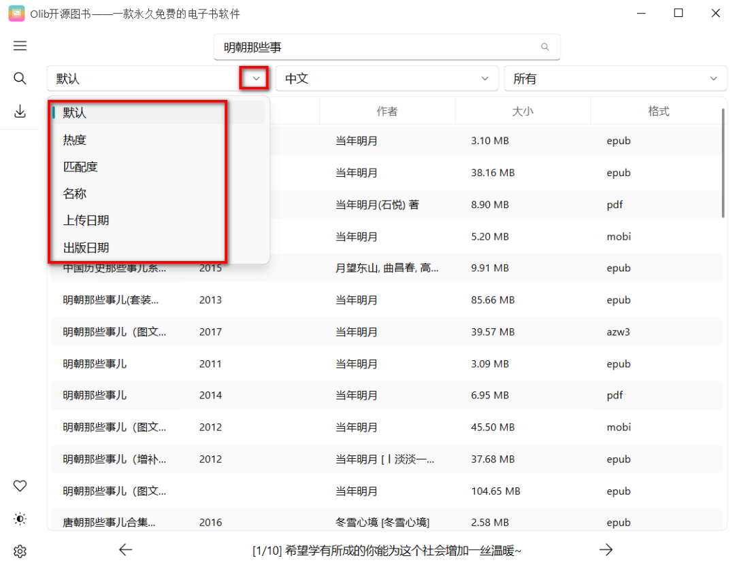This screenshot has height=571, width=735.
Task: Select the 明朝那些事儿 2011 row
Action: click(x=387, y=364)
